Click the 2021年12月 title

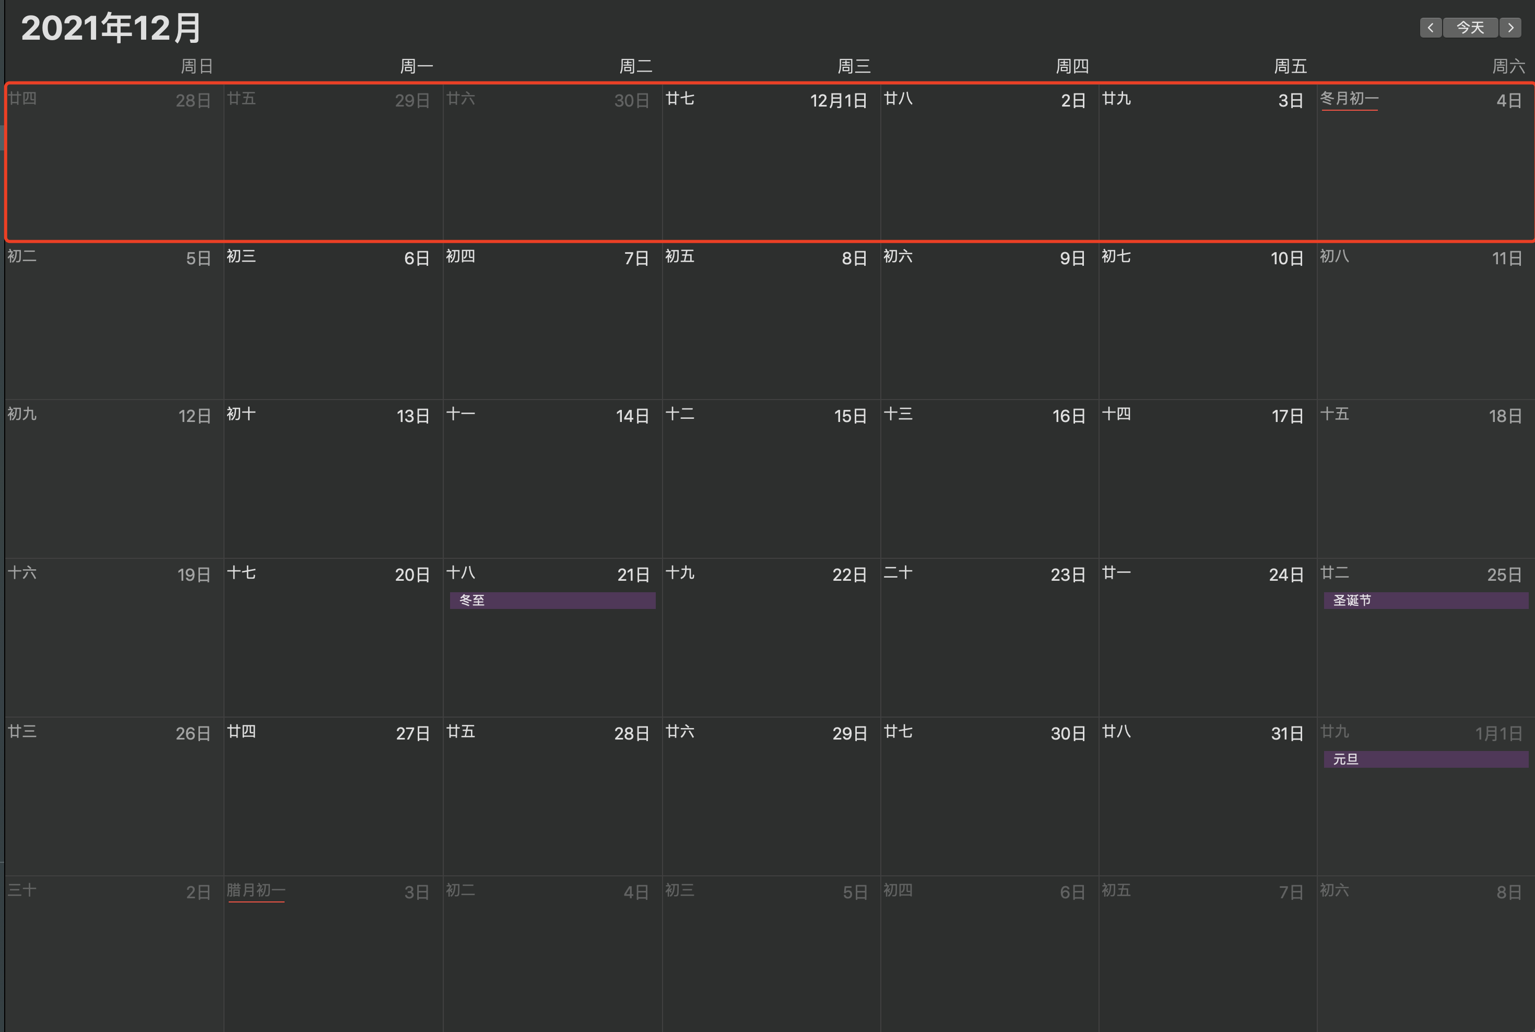click(x=111, y=28)
